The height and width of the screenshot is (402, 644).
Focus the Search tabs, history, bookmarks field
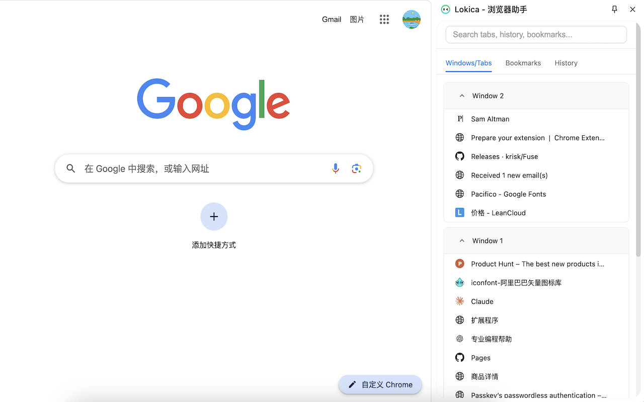536,35
